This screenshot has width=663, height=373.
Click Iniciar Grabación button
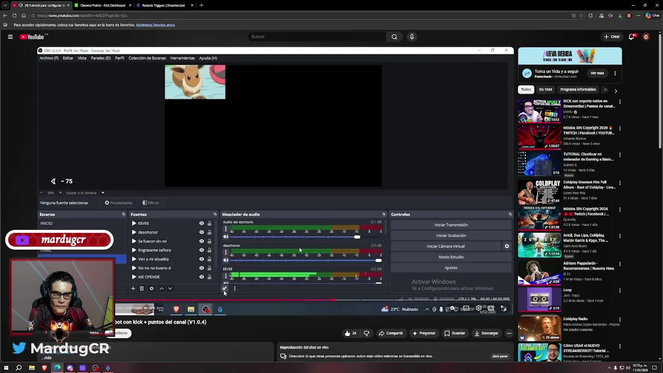pos(451,236)
